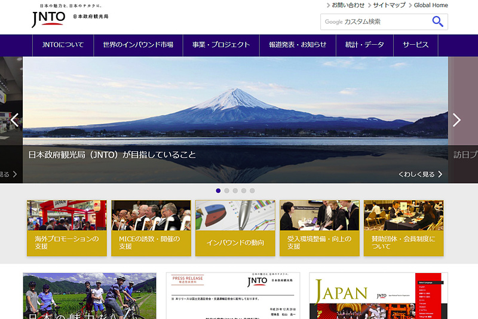Screen dimensions: 478x319
Task: Open MICEの誘致・開催の支援 card
Action: [x=151, y=228]
